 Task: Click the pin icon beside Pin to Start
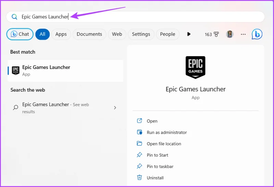139,155
